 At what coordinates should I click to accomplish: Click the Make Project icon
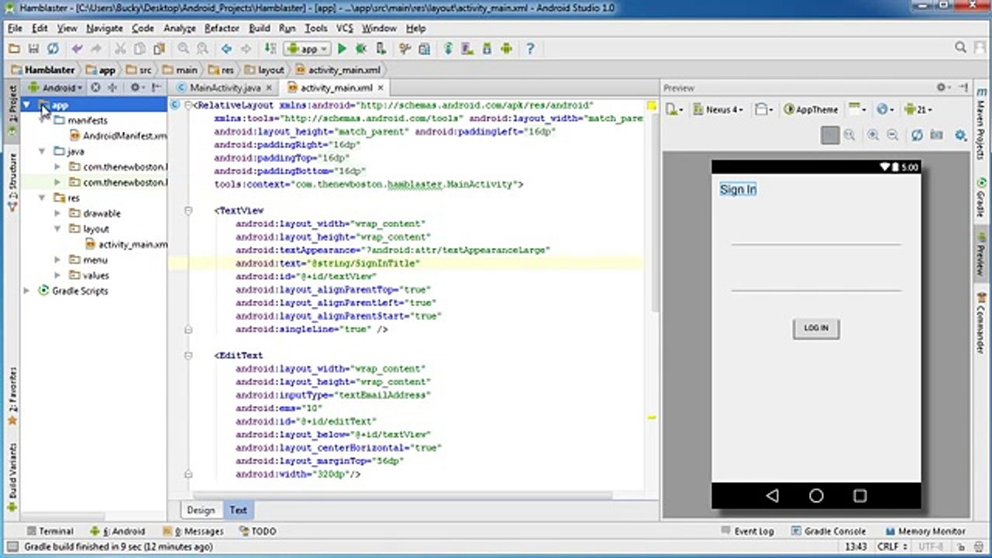[x=270, y=49]
